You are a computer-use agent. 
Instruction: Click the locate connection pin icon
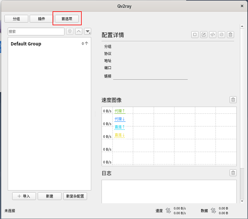70,31
